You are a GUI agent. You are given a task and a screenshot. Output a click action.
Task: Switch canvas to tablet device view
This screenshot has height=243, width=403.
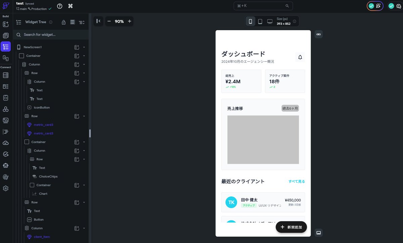260,21
